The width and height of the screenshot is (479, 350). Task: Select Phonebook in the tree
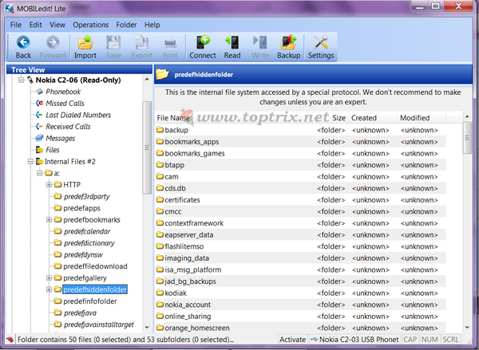click(x=63, y=92)
